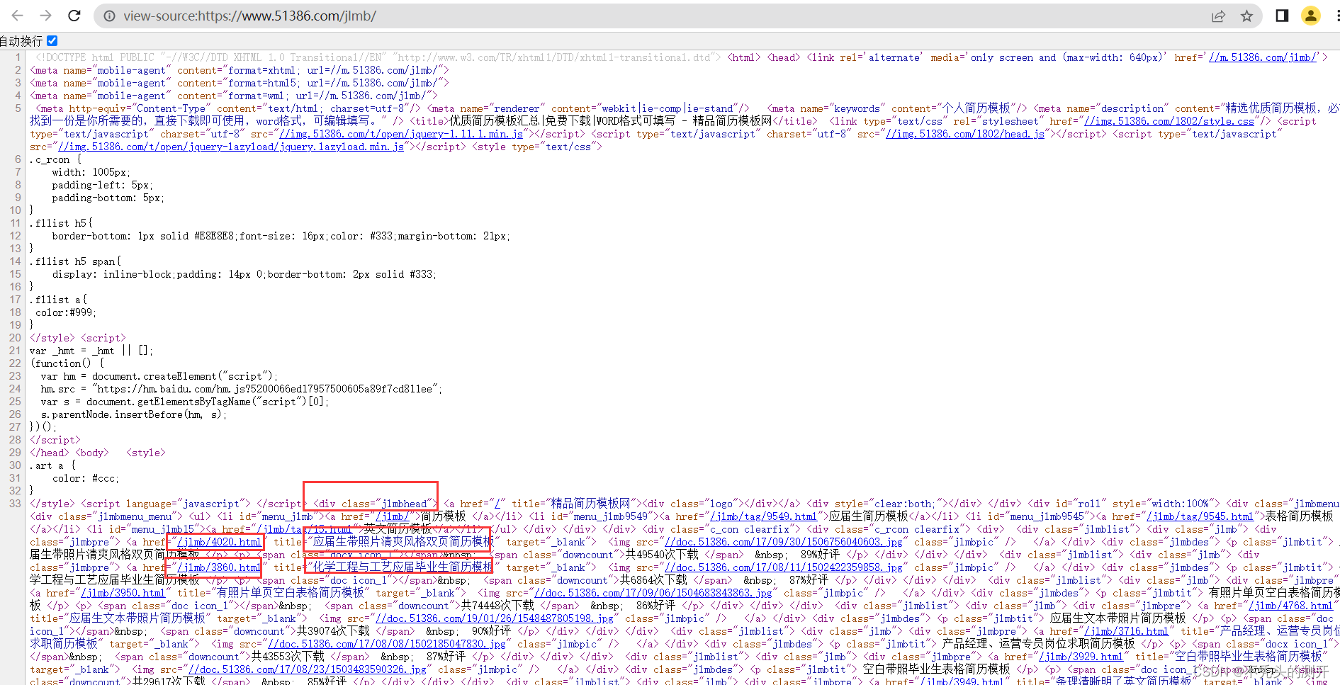Click the site info icon in address bar
1340x685 pixels.
[109, 16]
